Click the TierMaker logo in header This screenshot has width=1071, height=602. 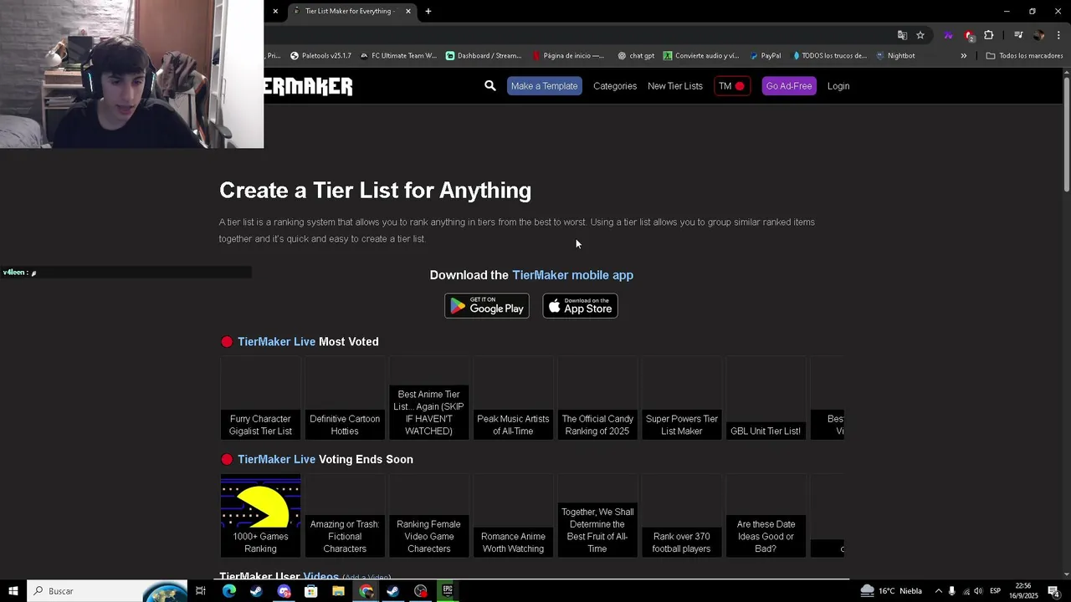pos(308,86)
